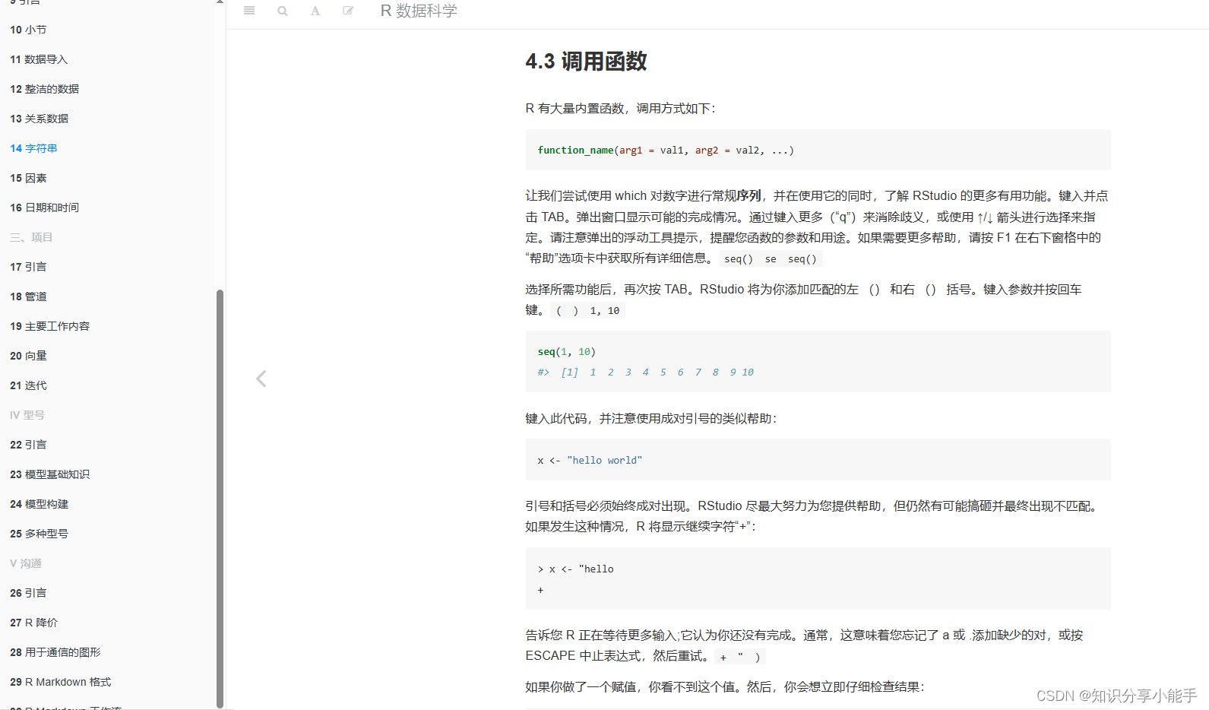This screenshot has width=1209, height=710.
Task: Open chapter 22 引言
Action: tap(28, 445)
